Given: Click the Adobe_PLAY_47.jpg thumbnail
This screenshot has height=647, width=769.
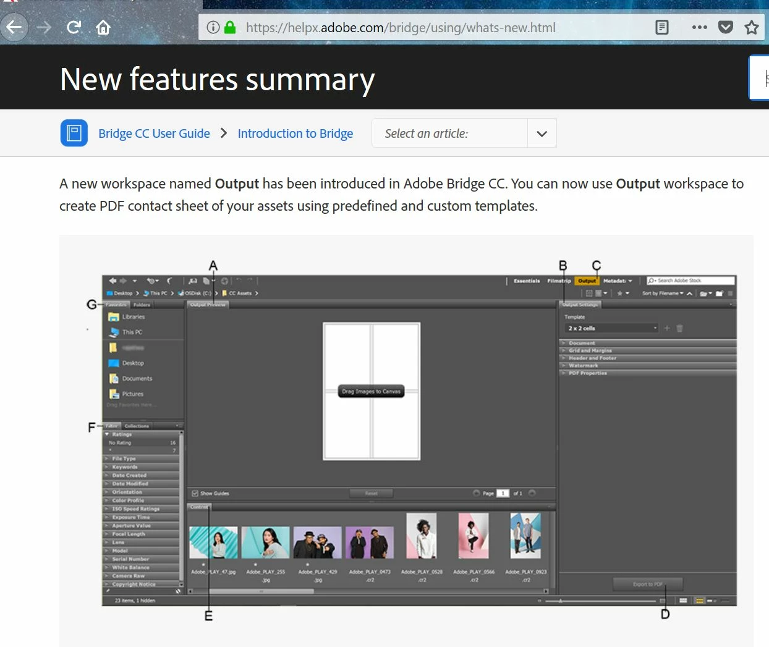Looking at the screenshot, I should (213, 543).
